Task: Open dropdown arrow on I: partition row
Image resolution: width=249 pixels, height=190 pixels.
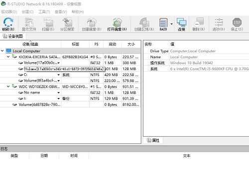Action: click(x=59, y=98)
